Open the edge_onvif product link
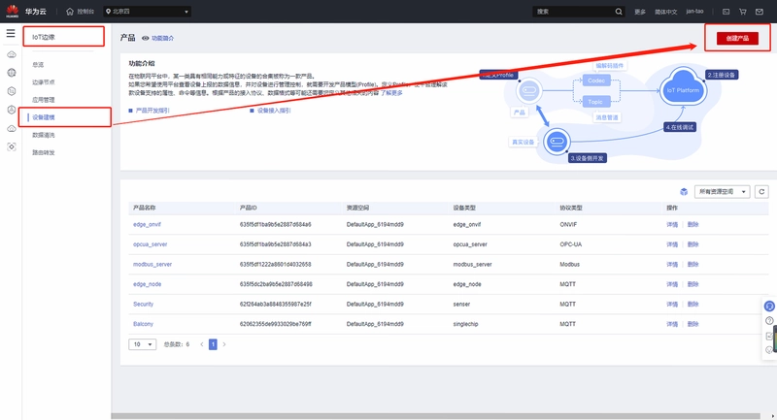777x420 pixels. coord(148,225)
